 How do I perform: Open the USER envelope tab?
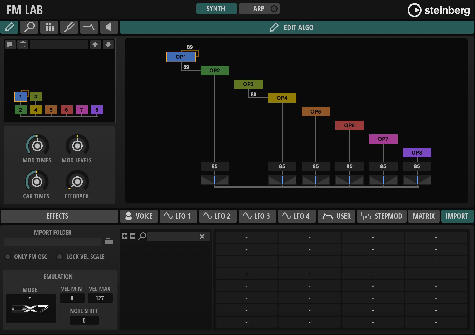pos(336,216)
